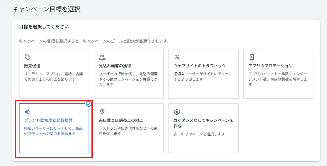Click the megaphone icon for ブランド認知度と比較検討
The height and width of the screenshot is (166, 327).
tap(27, 112)
